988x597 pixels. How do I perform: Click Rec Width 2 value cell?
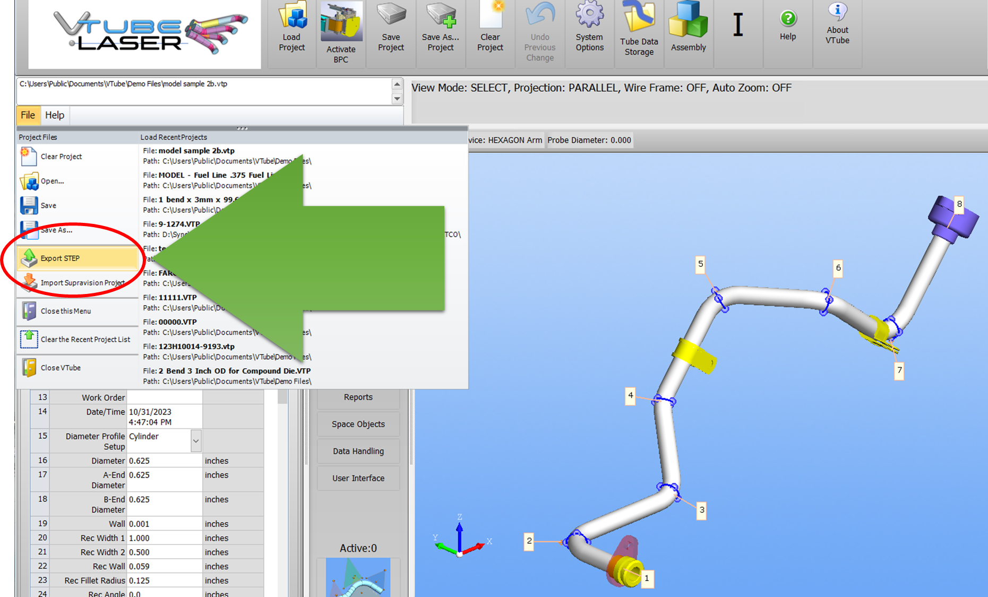[165, 552]
